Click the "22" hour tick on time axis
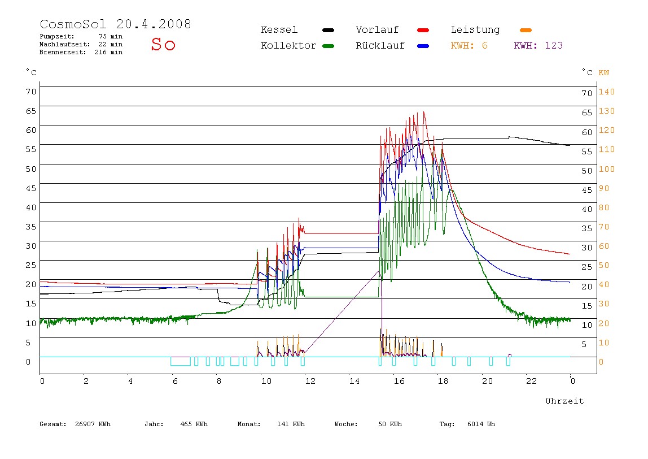The image size is (648, 459). (532, 381)
